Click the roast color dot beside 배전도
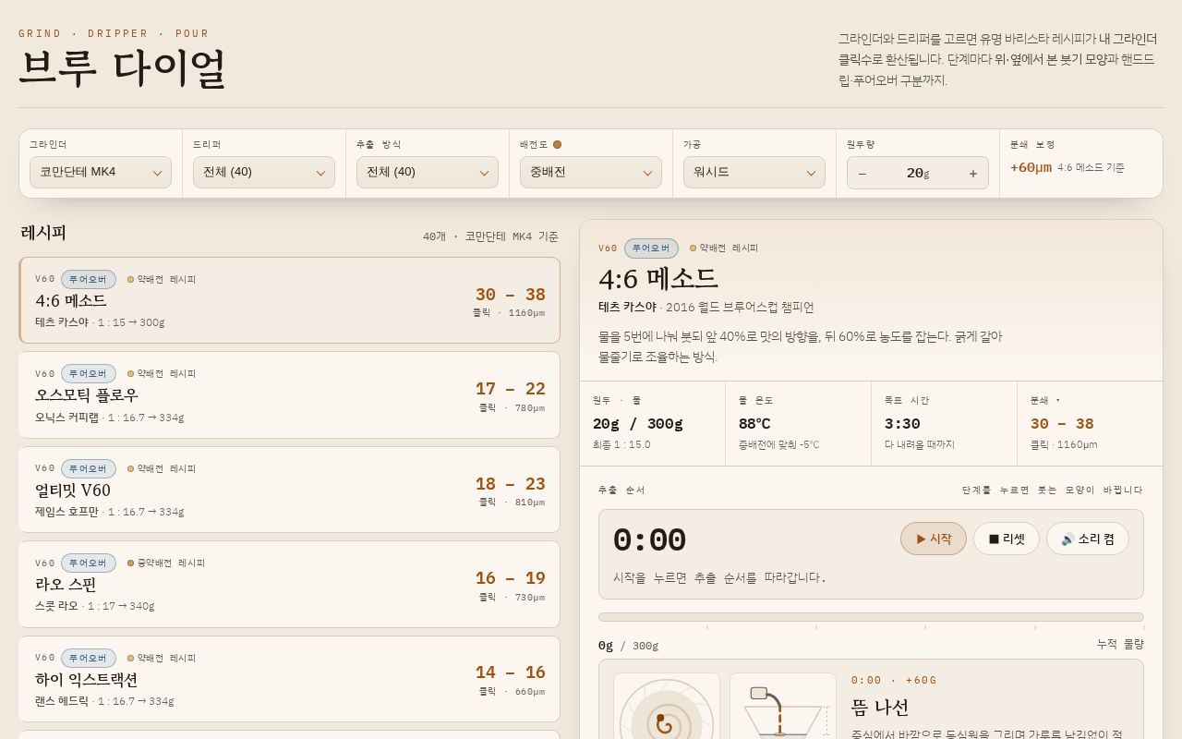Image resolution: width=1182 pixels, height=739 pixels. click(x=557, y=144)
